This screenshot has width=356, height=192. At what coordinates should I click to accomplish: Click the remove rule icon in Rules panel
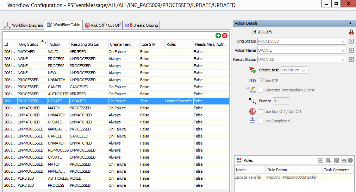pos(337,160)
